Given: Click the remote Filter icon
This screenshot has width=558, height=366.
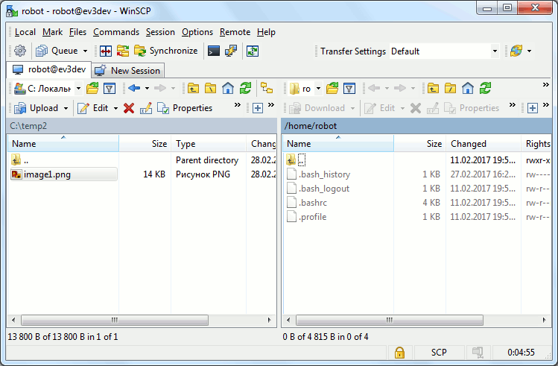Looking at the screenshot, I should tap(349, 88).
